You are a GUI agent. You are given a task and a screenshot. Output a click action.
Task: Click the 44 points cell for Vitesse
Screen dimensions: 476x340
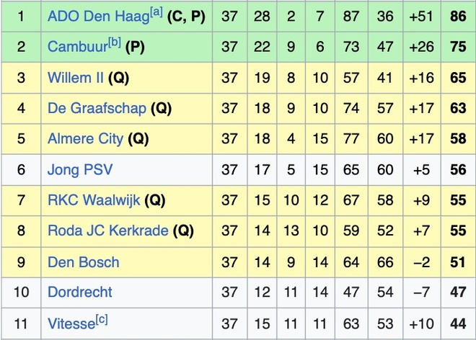point(458,323)
